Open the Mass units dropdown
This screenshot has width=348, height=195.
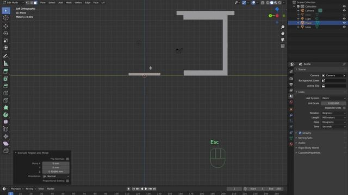(x=333, y=122)
